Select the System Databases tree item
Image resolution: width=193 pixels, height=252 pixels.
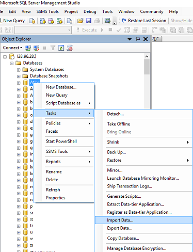[x=47, y=70]
